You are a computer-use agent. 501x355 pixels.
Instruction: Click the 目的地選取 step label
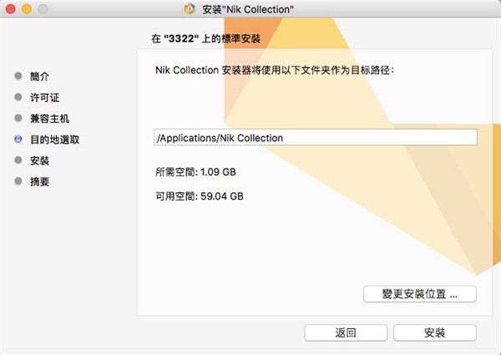(54, 139)
